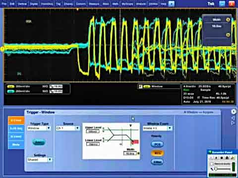Screen dimensions: 238x178
Task: Click the cyan C2 channel badge
Action: tap(11, 91)
